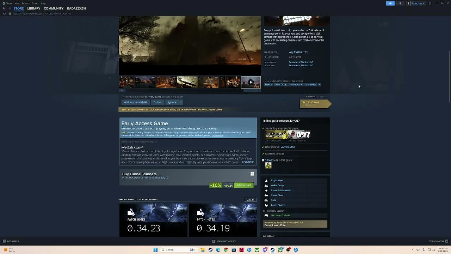Open the Physics tag
Screen dimensions: 451x254
(268, 85)
